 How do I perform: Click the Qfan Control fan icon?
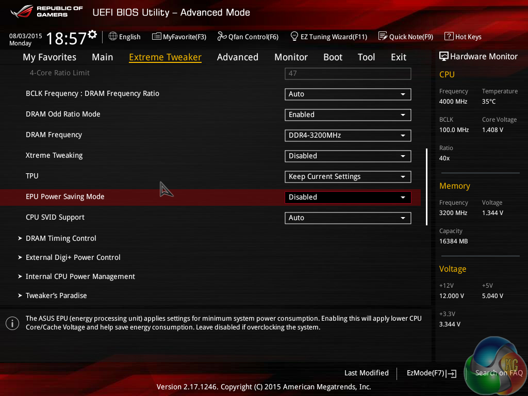tap(222, 37)
